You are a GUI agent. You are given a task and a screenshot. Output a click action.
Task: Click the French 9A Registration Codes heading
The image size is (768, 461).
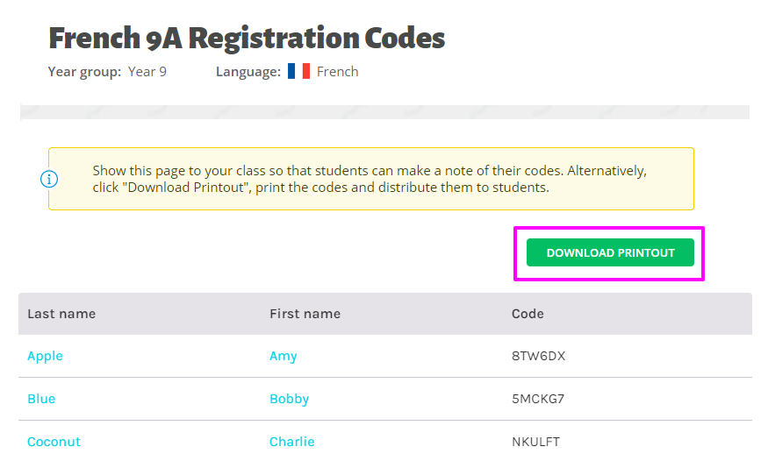pos(247,39)
